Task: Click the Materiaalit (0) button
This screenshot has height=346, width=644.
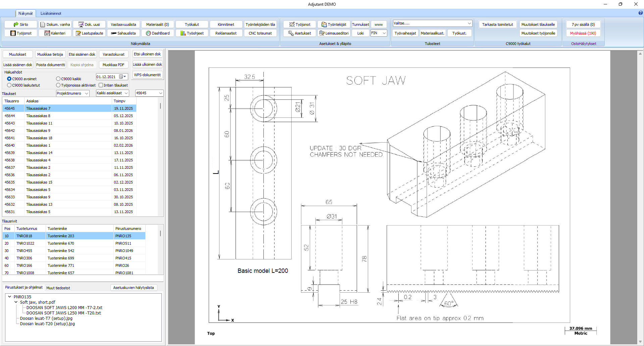Action: [158, 24]
